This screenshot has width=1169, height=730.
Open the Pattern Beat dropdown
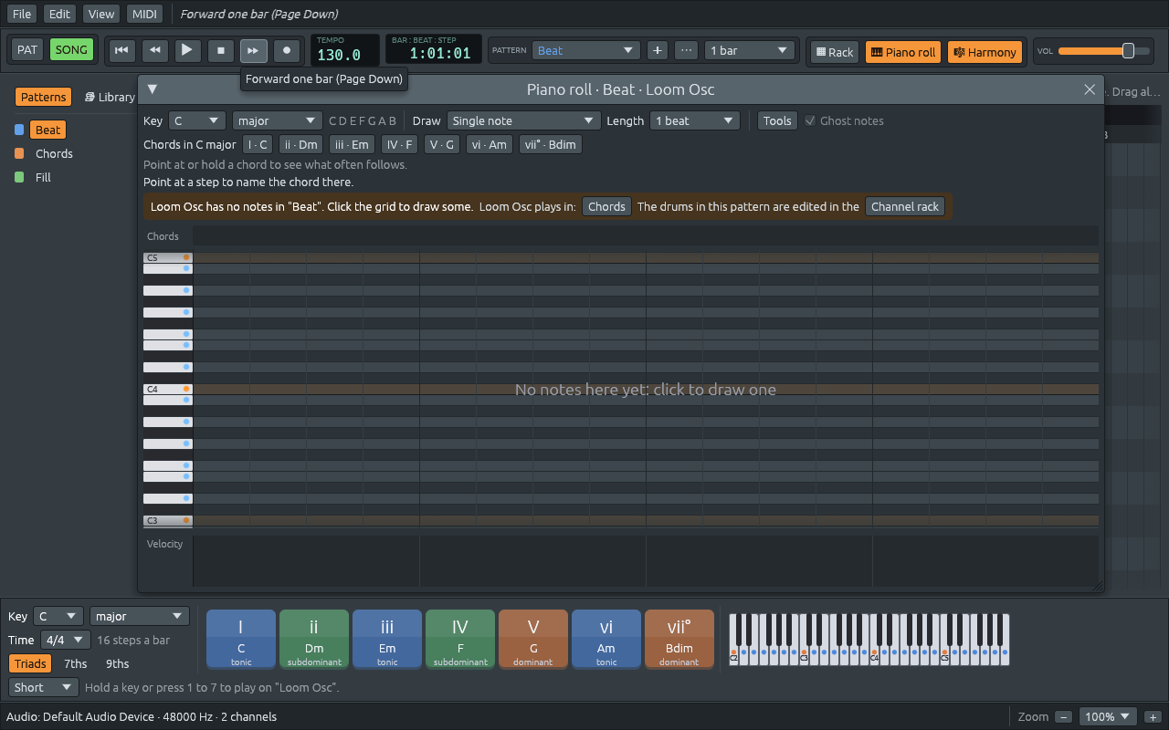coord(585,50)
